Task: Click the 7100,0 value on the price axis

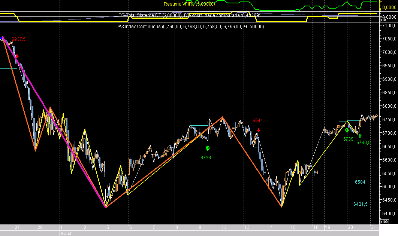Action: (x=390, y=26)
